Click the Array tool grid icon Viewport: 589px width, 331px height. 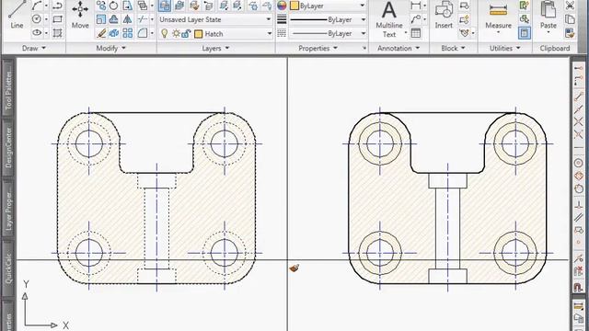[128, 33]
